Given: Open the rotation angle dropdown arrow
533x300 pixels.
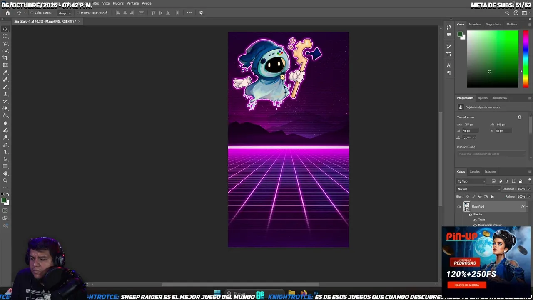Looking at the screenshot, I should 474,138.
